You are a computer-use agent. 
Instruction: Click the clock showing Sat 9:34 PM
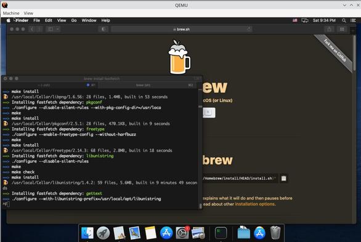tap(324, 20)
